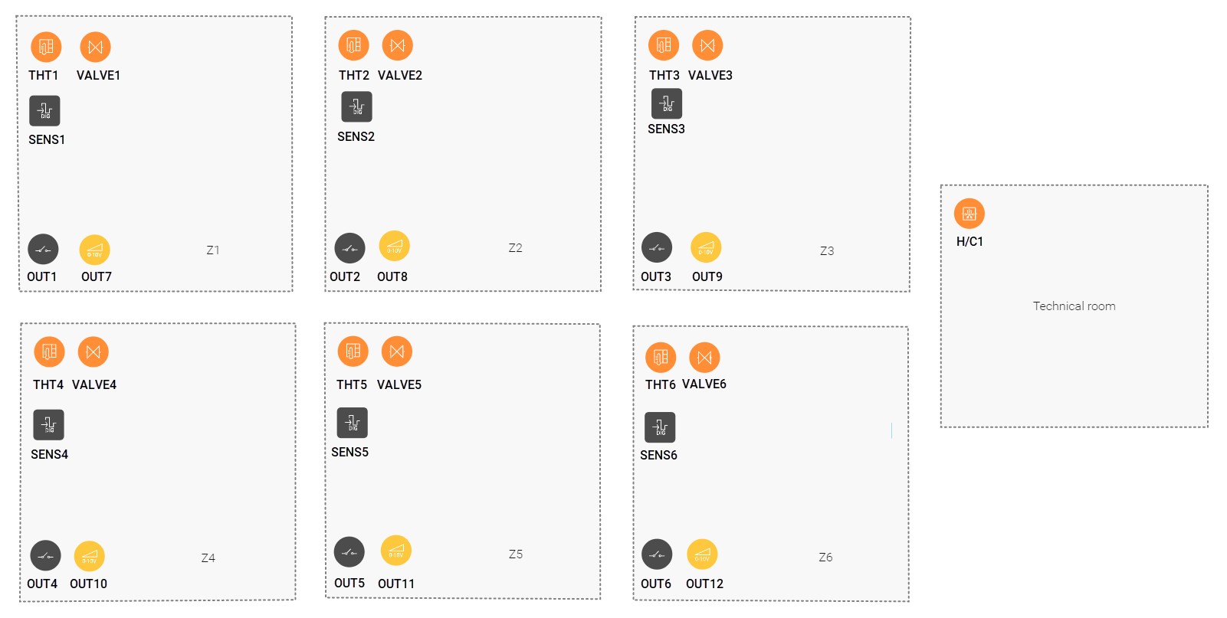Click the Technical room label
The width and height of the screenshot is (1227, 618).
coord(1074,306)
